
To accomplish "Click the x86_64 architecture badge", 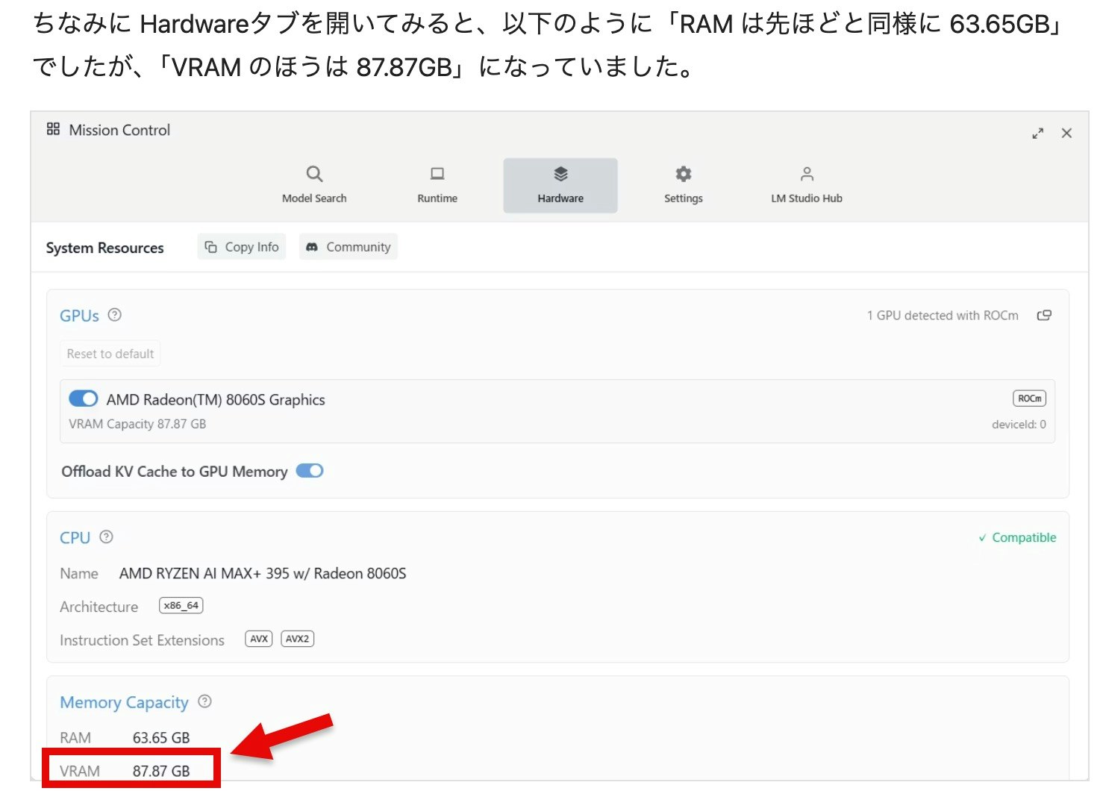I will pyautogui.click(x=181, y=605).
